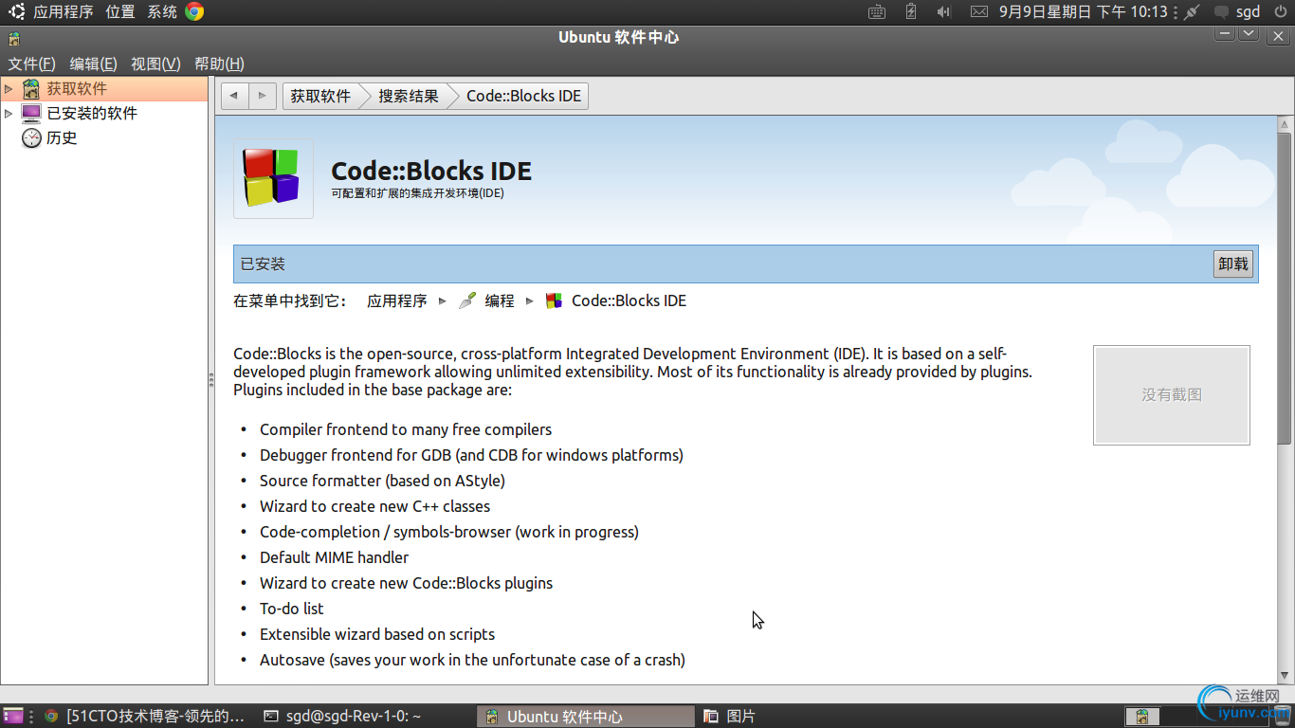Click the 已安装 status label
This screenshot has height=728, width=1295.
pyautogui.click(x=263, y=264)
